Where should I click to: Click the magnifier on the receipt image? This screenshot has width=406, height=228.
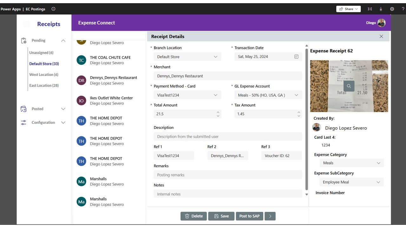pyautogui.click(x=349, y=86)
